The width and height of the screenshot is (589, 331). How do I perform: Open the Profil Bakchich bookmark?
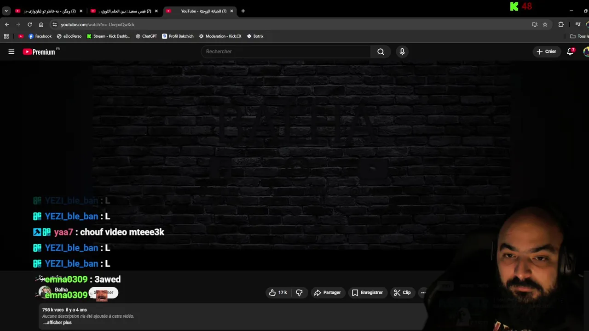(x=178, y=36)
